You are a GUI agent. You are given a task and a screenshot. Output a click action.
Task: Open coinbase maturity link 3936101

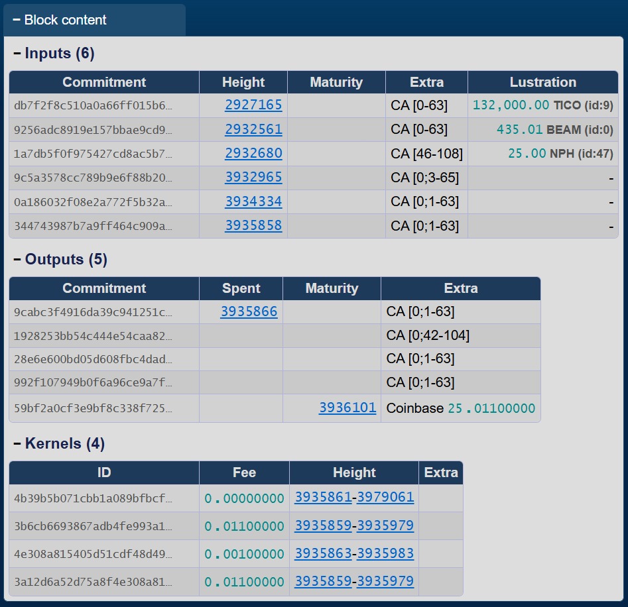(347, 408)
